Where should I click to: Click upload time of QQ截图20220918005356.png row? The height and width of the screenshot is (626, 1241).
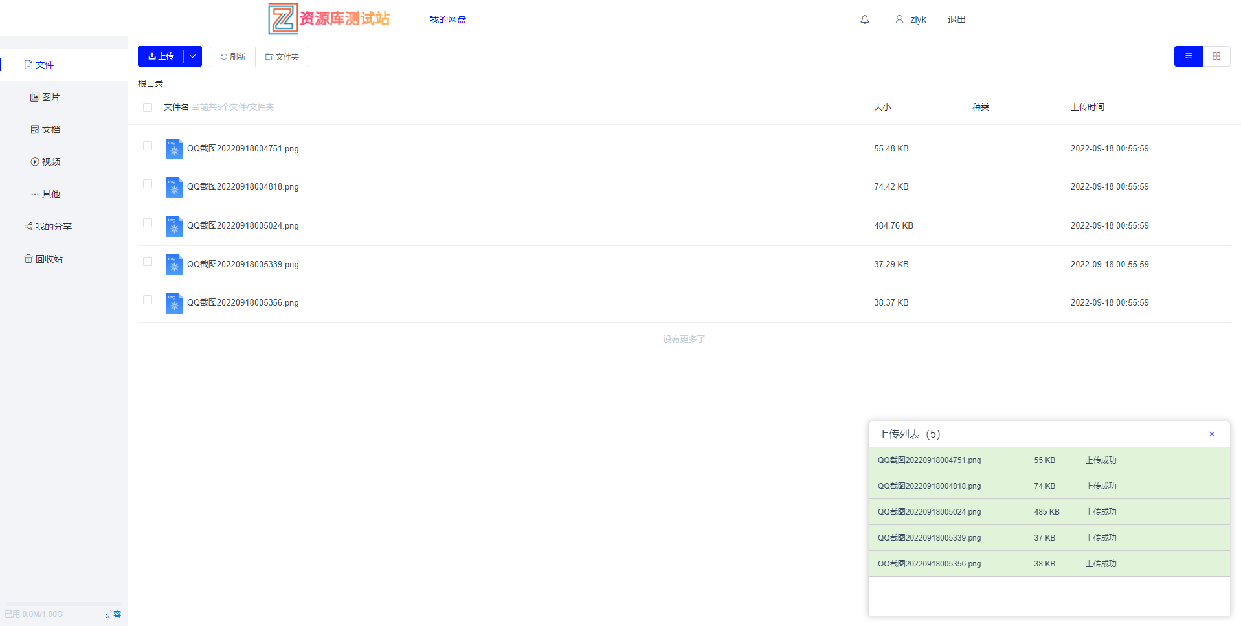1110,303
